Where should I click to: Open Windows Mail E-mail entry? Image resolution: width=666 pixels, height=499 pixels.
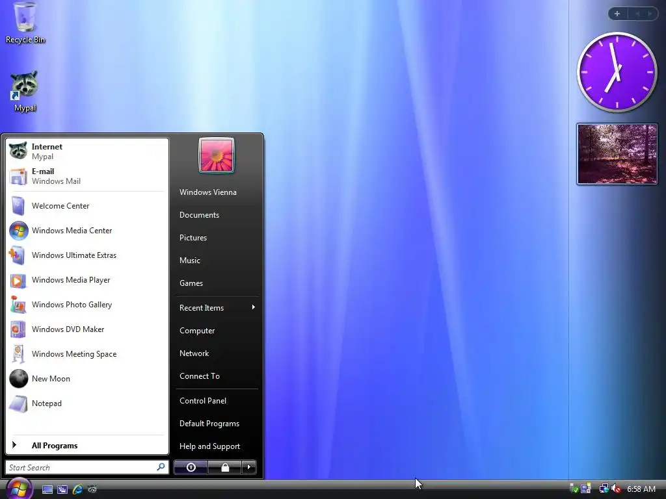pyautogui.click(x=87, y=176)
